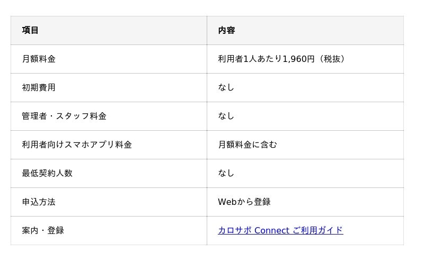Open the カロサポ Connect ご利用ガイド link

pyautogui.click(x=280, y=230)
